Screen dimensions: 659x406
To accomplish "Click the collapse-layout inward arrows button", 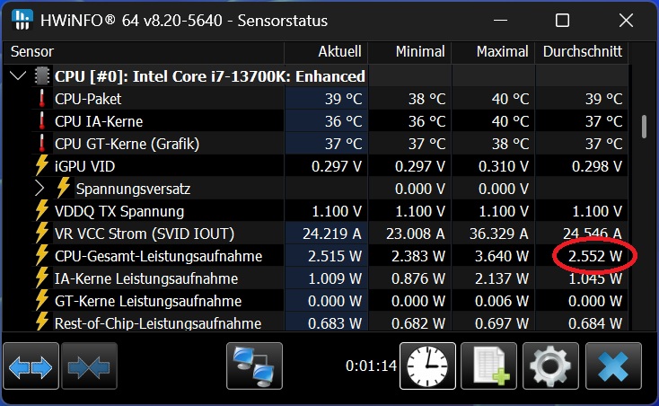I will pos(89,366).
